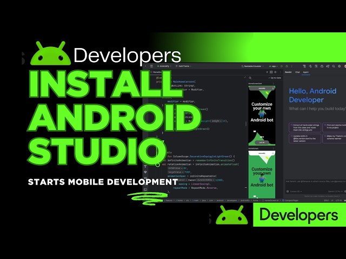Open the DarkTheme branch dropdown

click(x=183, y=66)
